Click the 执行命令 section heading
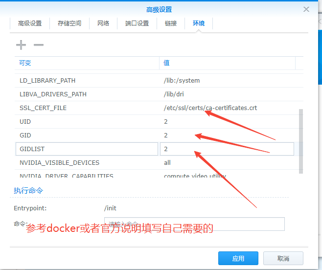The image size is (322, 270). 28,191
